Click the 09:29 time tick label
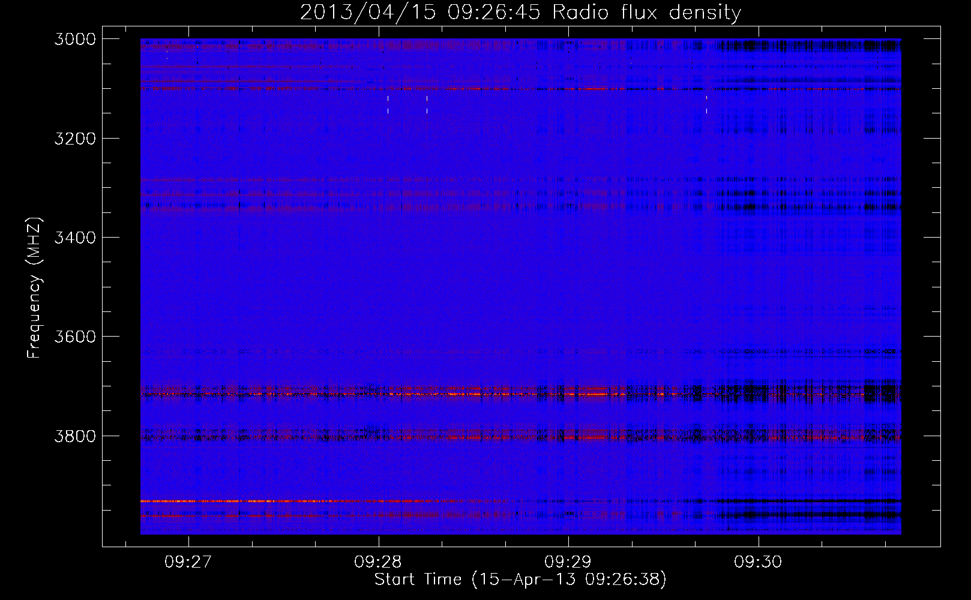Image resolution: width=971 pixels, height=600 pixels. (568, 562)
